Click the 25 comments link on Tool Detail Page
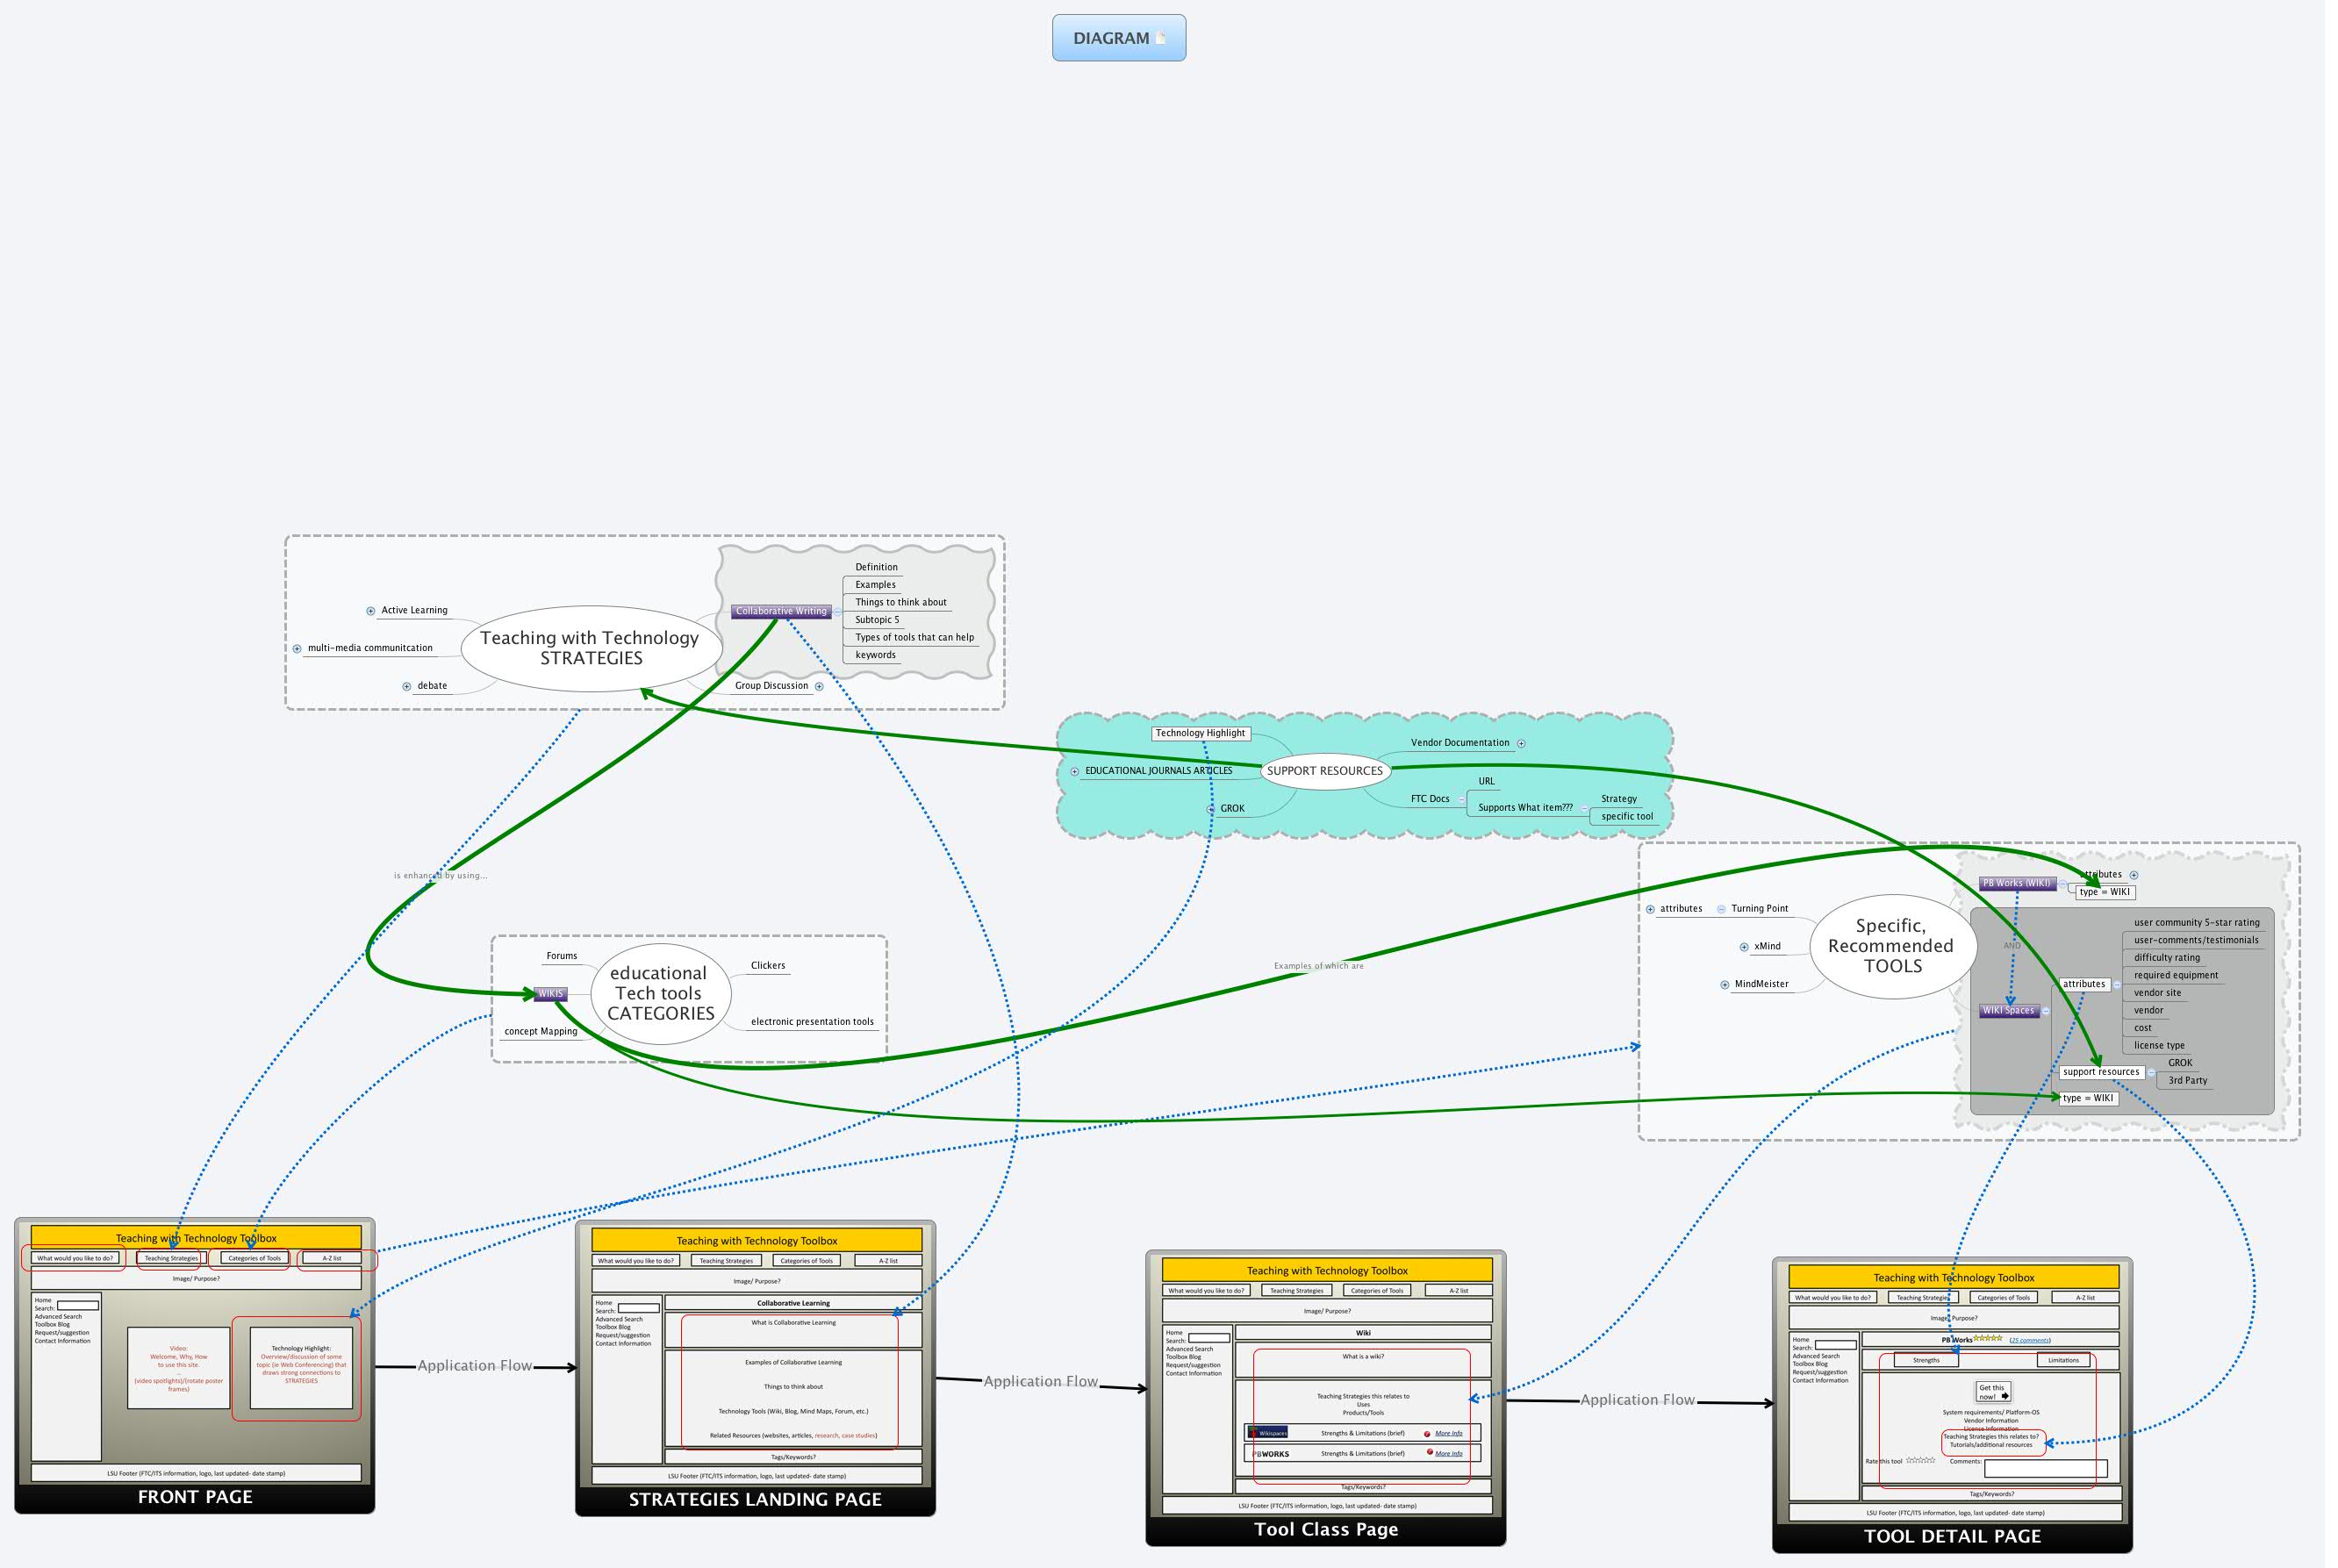 [x=2031, y=1340]
